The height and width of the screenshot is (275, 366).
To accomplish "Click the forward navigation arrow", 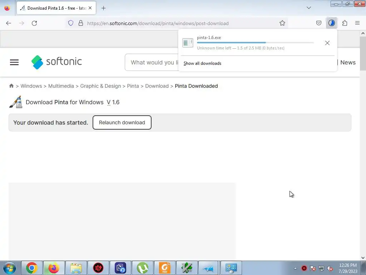I will (x=21, y=23).
